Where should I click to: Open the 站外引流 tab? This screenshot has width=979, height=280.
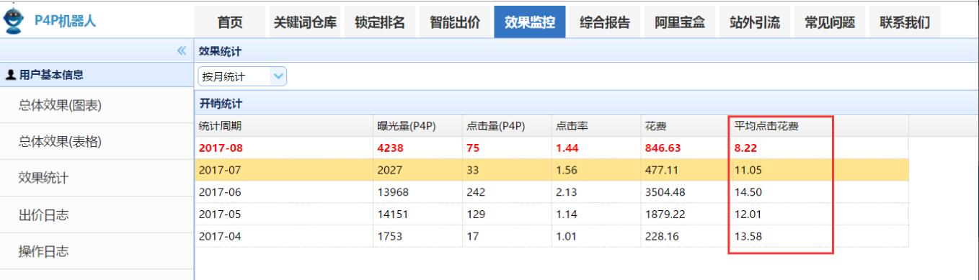pyautogui.click(x=755, y=22)
